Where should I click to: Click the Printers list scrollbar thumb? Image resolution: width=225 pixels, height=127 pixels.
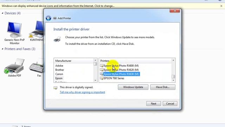pyautogui.click(x=173, y=77)
